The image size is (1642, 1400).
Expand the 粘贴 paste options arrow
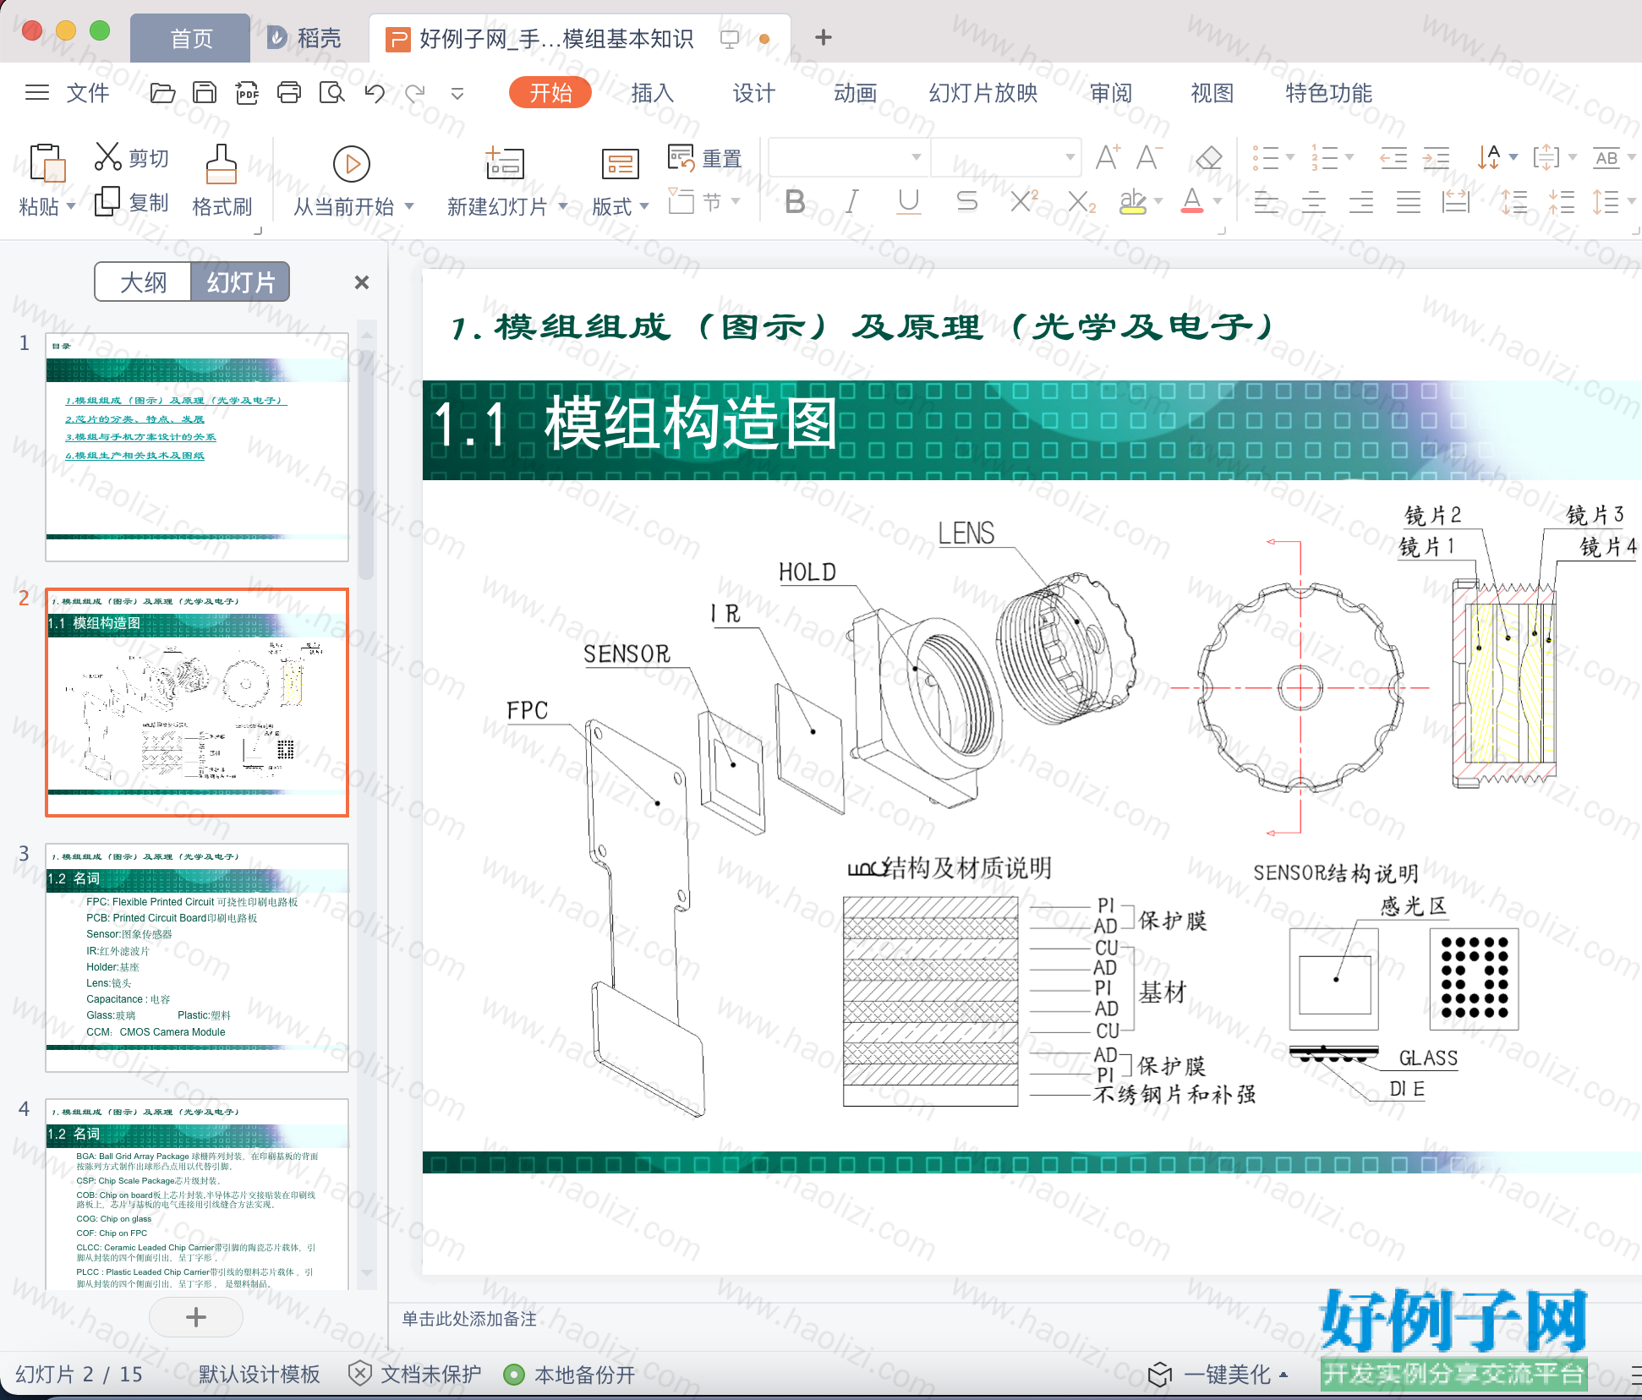point(72,206)
